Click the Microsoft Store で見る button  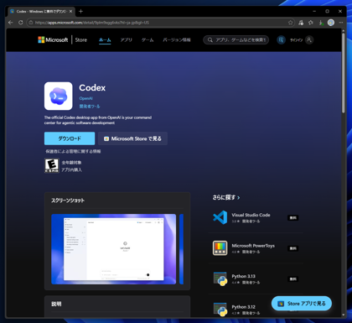[132, 138]
